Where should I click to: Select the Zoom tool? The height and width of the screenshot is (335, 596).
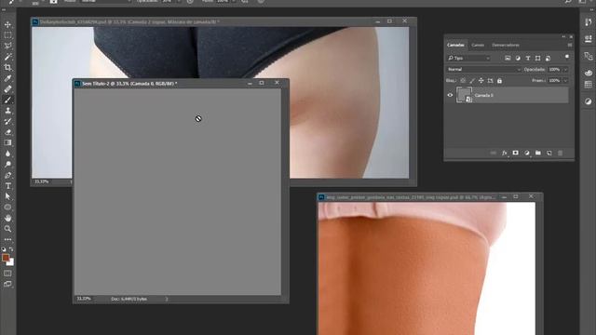(x=7, y=229)
